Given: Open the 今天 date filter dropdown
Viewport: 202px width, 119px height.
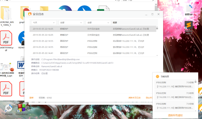Looking at the screenshot, I should (x=44, y=23).
